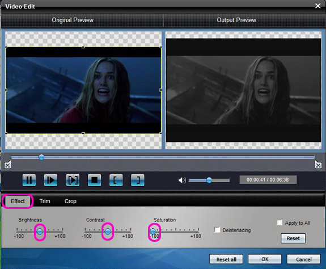Viewport: 326px width, 269px height.
Task: Click the Play button icon
Action: tap(50, 180)
